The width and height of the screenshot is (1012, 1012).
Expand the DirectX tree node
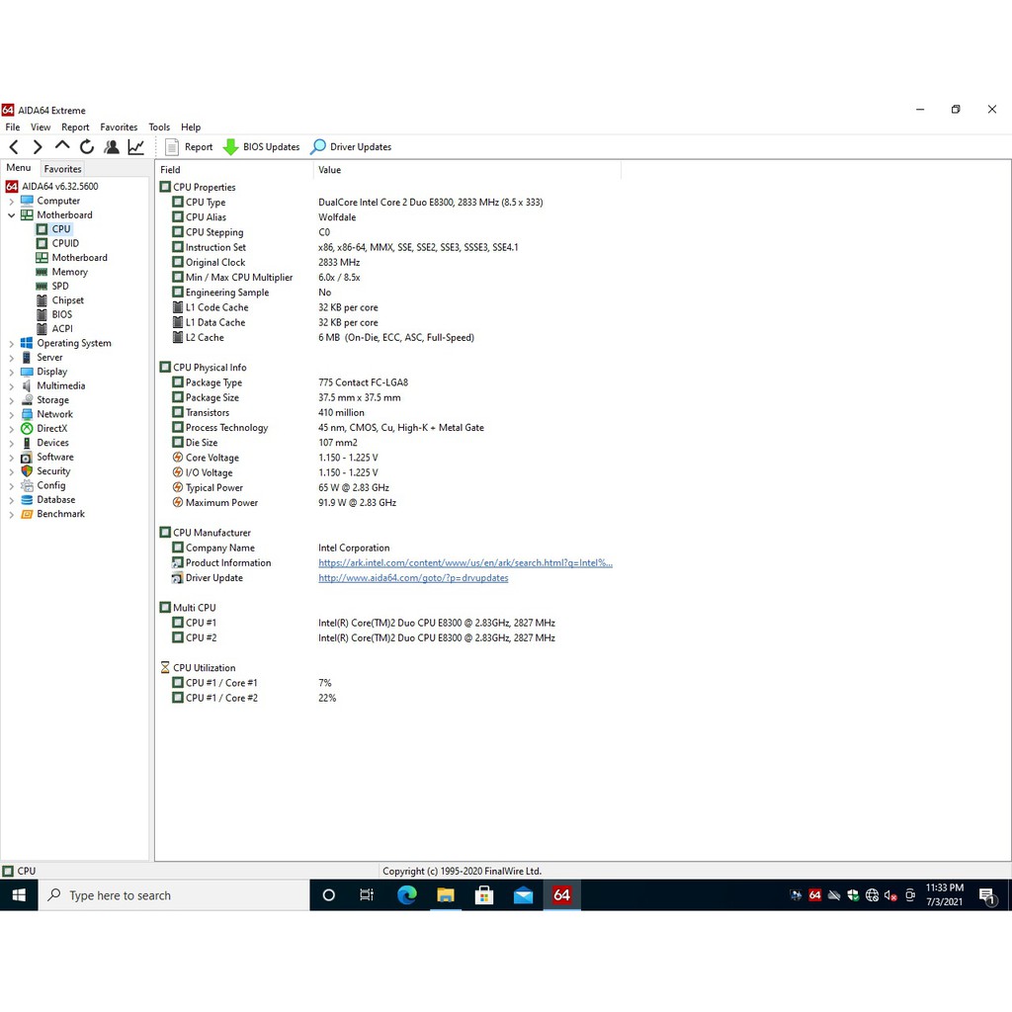click(11, 429)
